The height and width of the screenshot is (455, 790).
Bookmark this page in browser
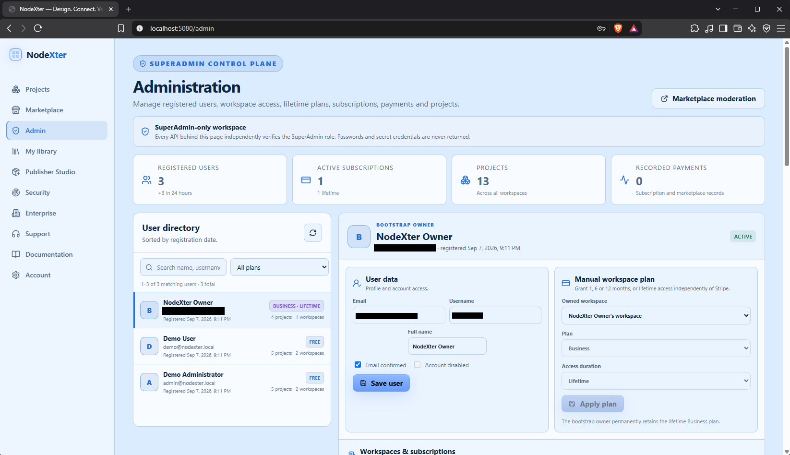[x=121, y=28]
